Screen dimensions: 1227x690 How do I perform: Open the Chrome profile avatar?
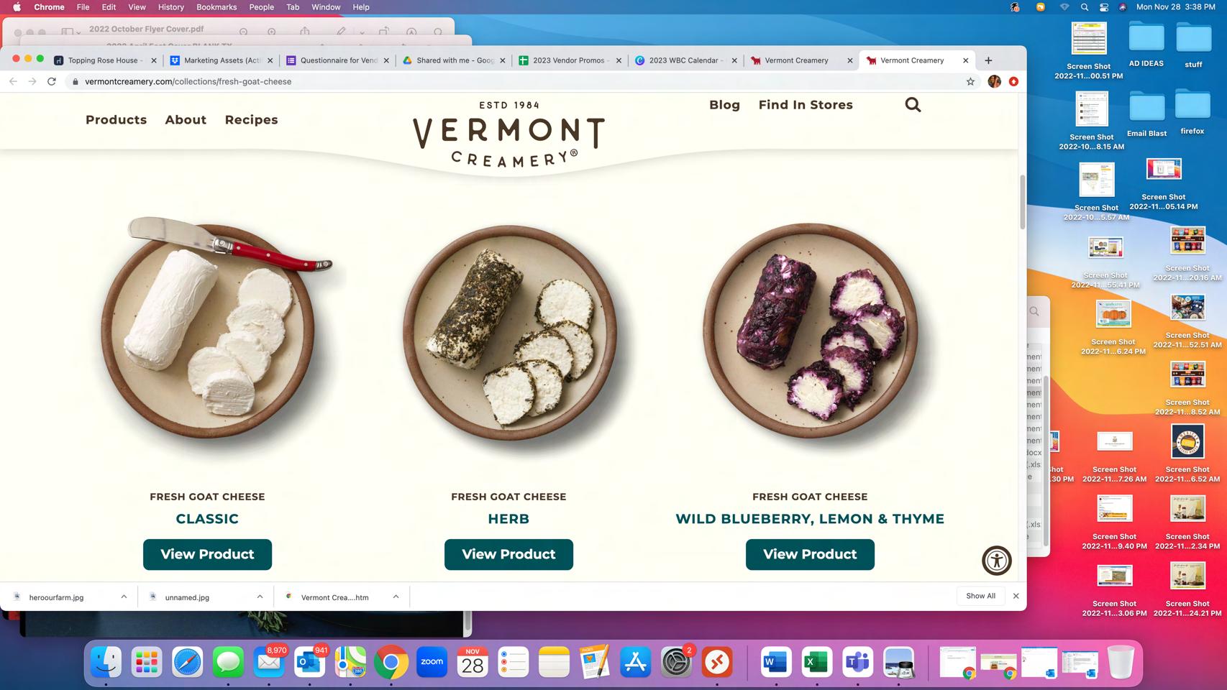[x=995, y=82]
